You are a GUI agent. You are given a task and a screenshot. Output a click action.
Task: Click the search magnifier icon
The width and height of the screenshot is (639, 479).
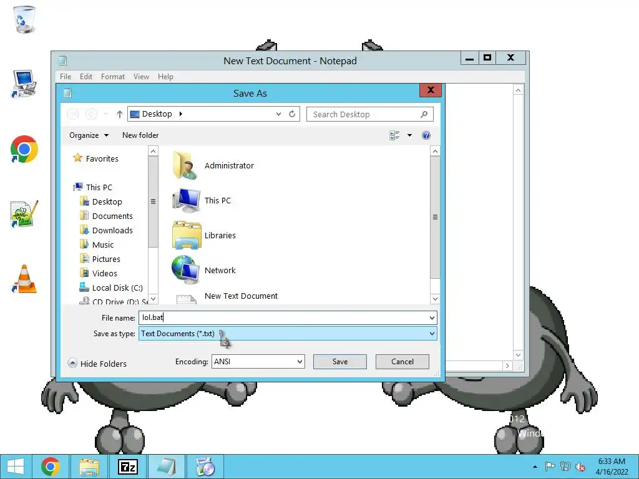424,114
